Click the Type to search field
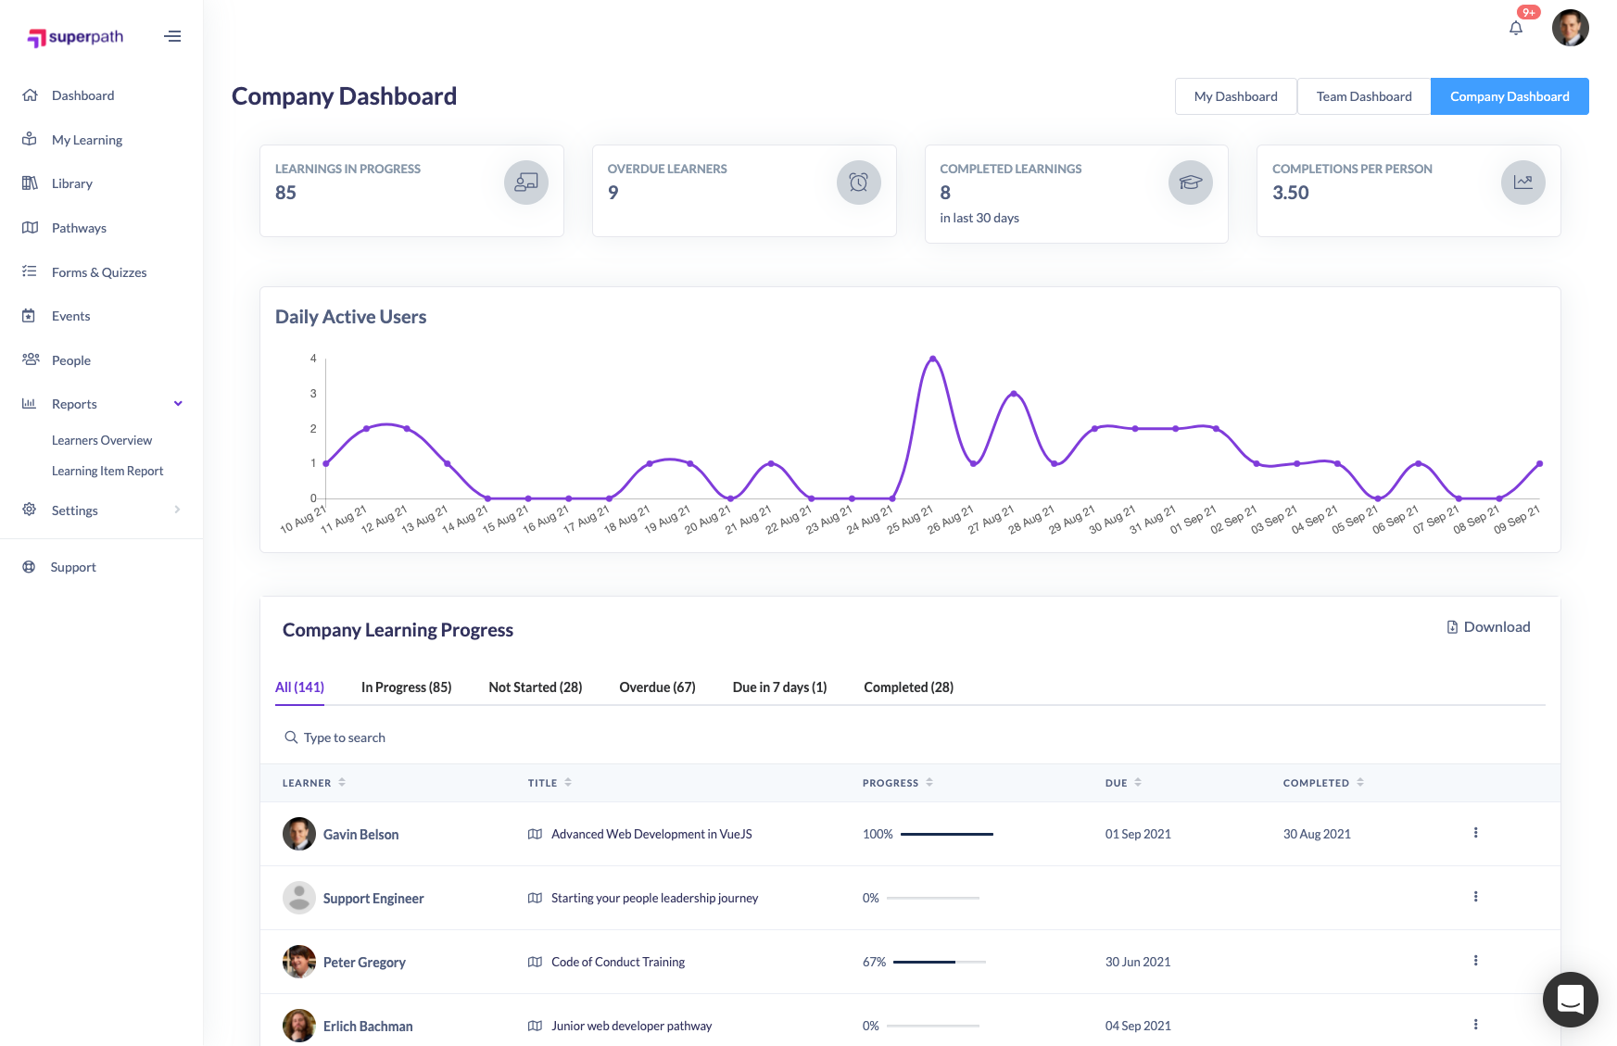Screen dimensions: 1617x1046 344,737
